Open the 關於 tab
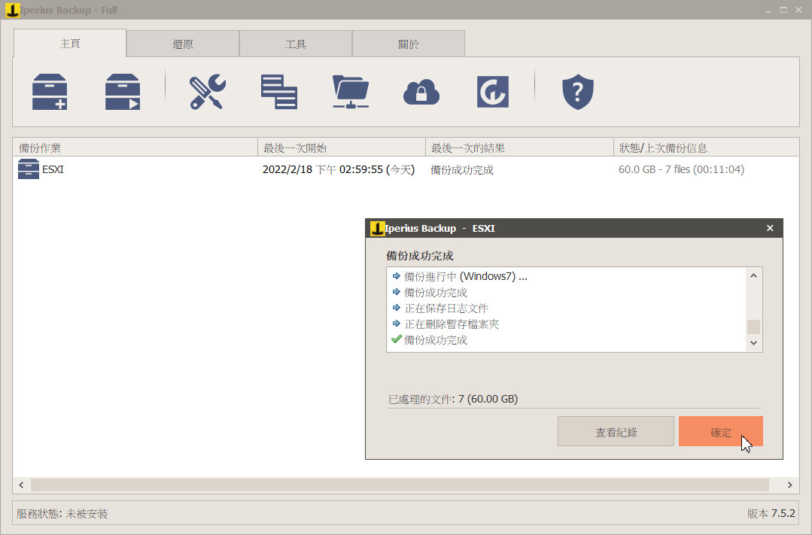 [x=409, y=44]
